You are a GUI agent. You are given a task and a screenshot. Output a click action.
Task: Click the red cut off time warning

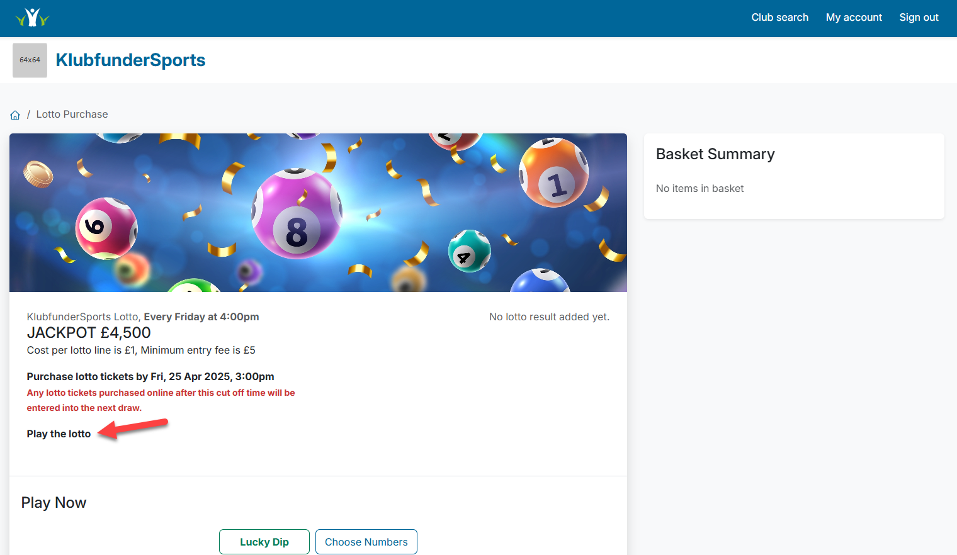pos(161,400)
